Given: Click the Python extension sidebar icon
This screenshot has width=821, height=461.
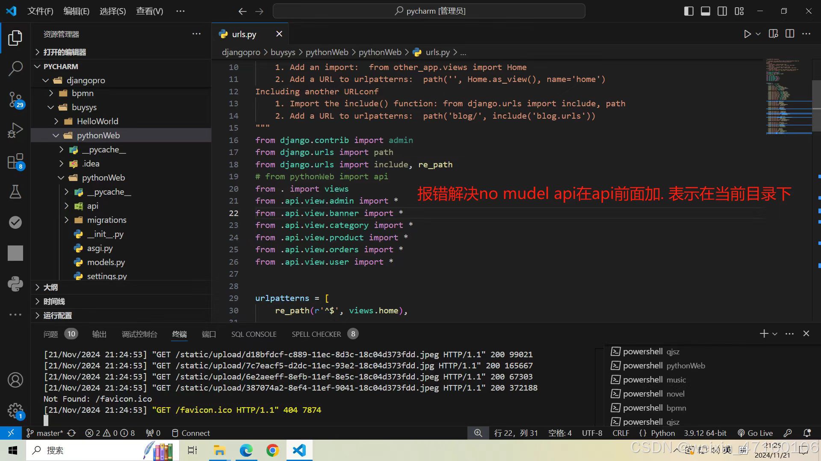Looking at the screenshot, I should click(x=15, y=284).
